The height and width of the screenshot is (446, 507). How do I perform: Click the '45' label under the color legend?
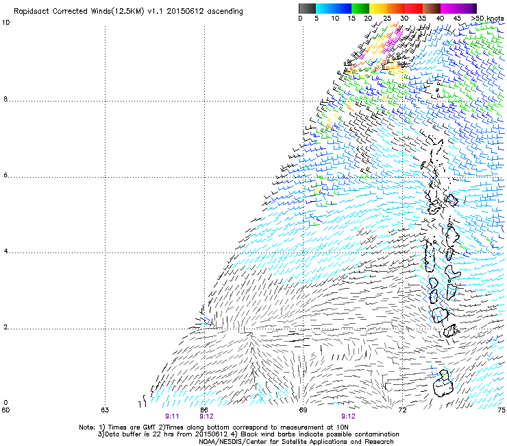457,19
